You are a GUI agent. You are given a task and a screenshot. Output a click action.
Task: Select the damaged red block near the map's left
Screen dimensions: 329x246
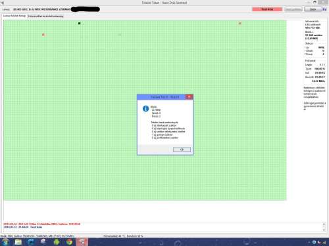click(43, 35)
